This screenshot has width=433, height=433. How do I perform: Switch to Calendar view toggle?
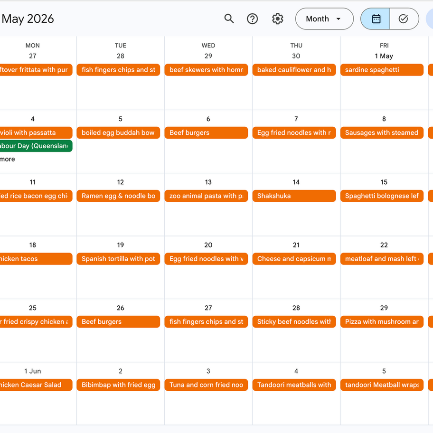[x=376, y=19]
